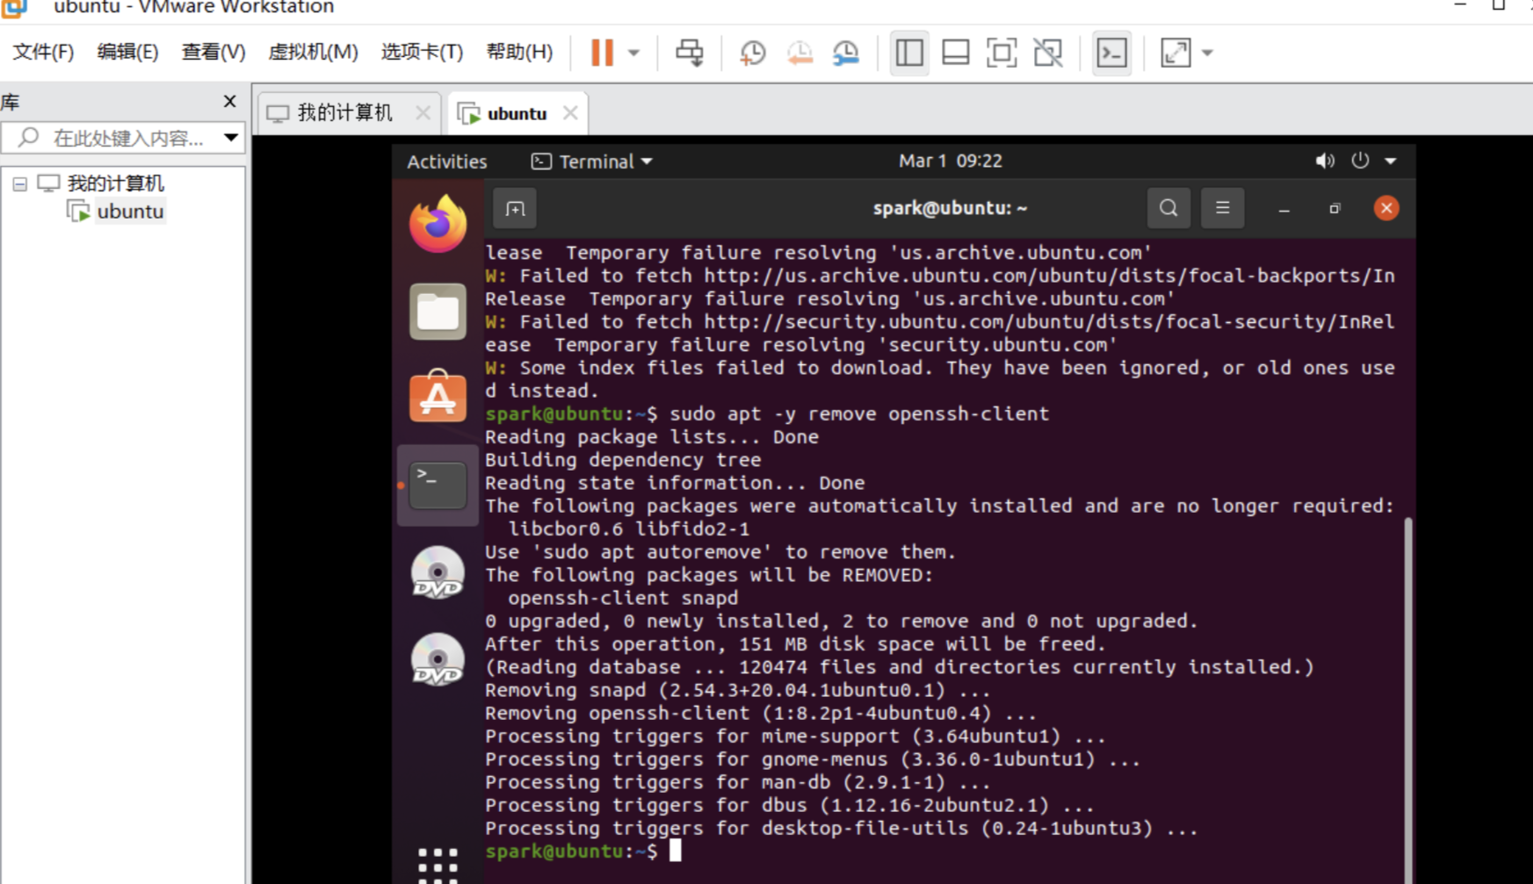Switch to the 我的计算机 tab
This screenshot has height=884, width=1533.
point(343,111)
